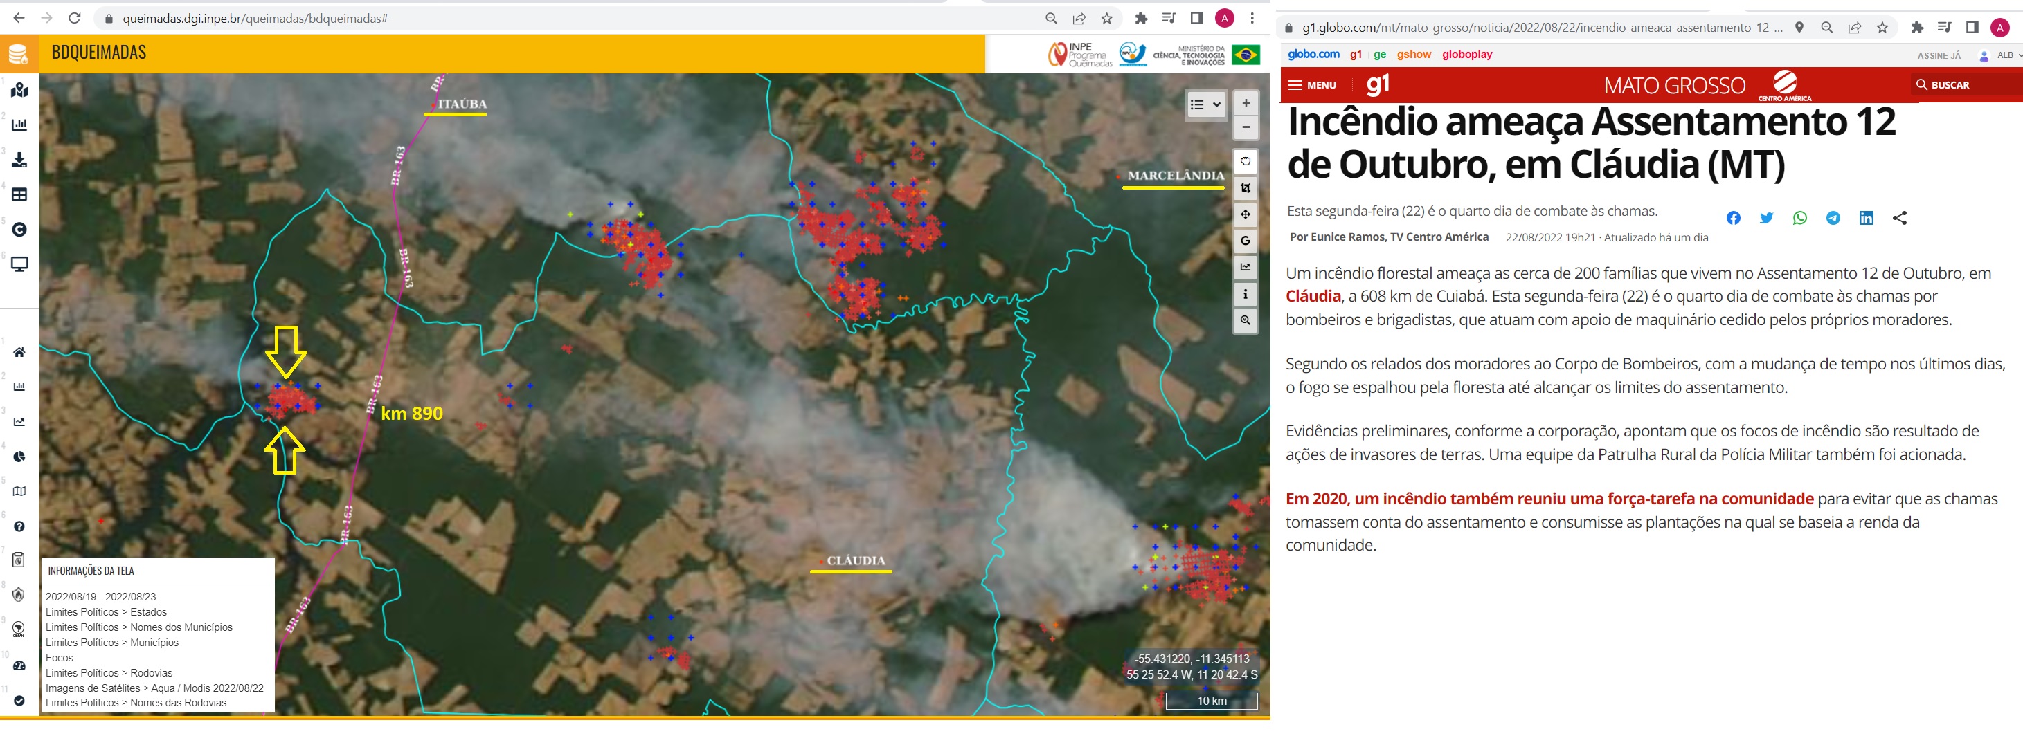Image resolution: width=2023 pixels, height=736 pixels.
Task: Click the four-arrow move tool on map
Action: (1245, 214)
